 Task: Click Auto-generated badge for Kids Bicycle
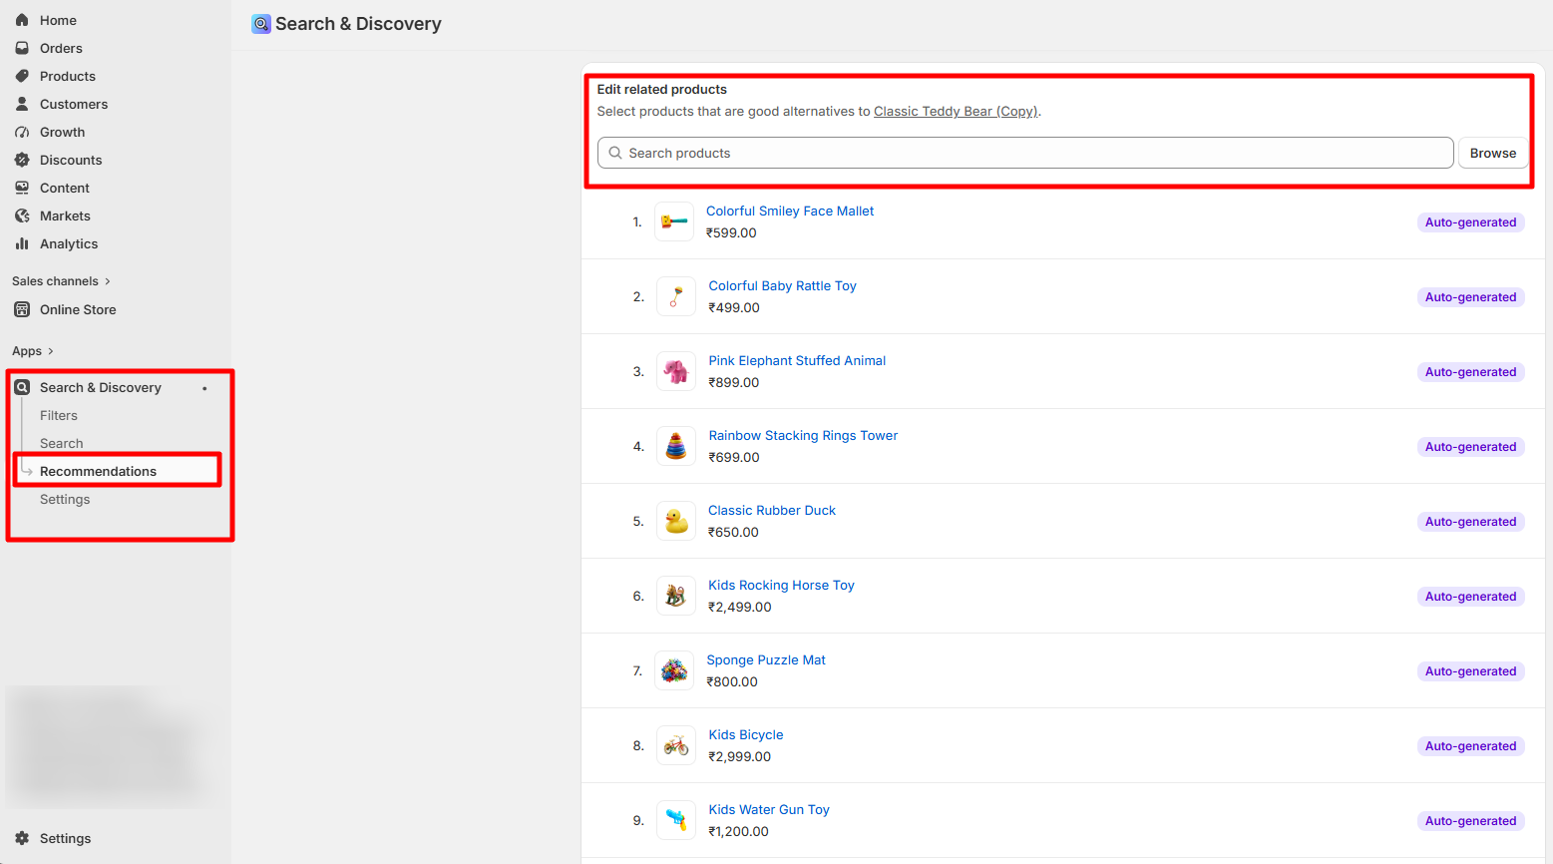point(1470,746)
